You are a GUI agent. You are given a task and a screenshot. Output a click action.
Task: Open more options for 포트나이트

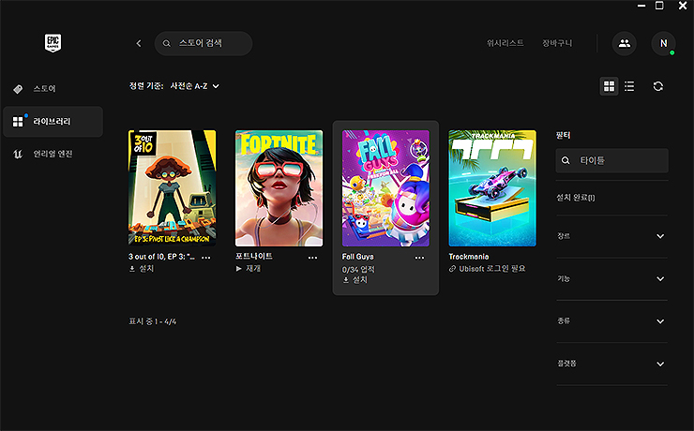pyautogui.click(x=313, y=258)
